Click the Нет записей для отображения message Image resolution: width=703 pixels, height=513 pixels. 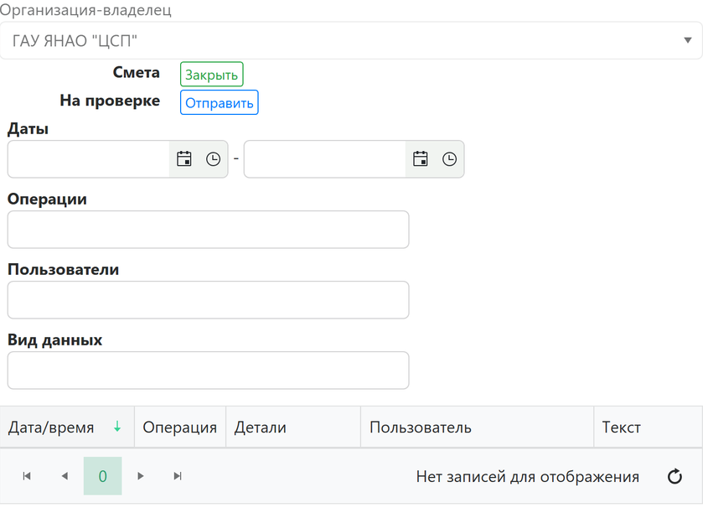pos(528,477)
